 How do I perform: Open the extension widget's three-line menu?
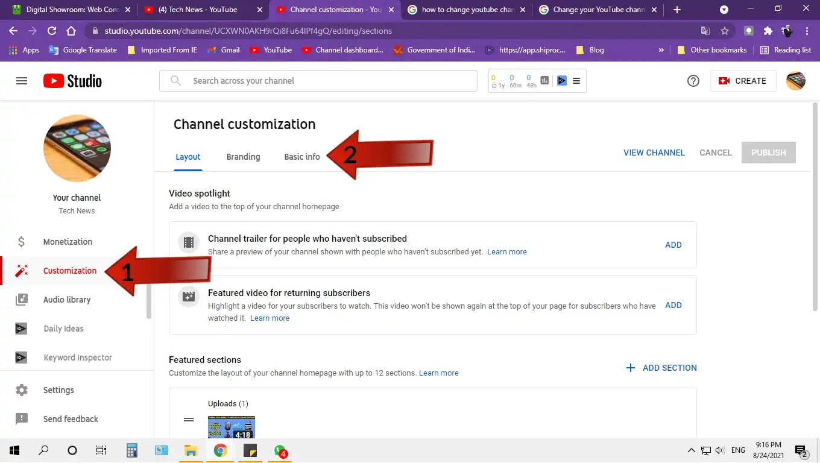coord(576,81)
